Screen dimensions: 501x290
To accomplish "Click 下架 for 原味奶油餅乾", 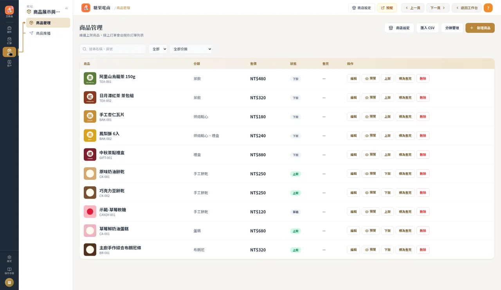I will pyautogui.click(x=387, y=174).
